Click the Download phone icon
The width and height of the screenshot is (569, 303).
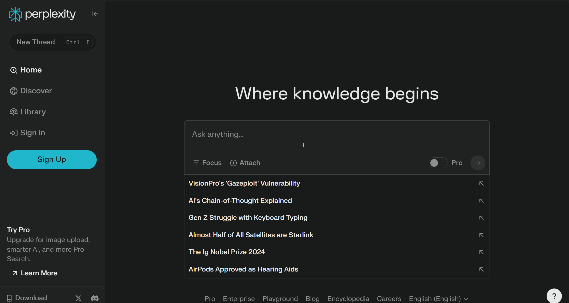click(9, 298)
